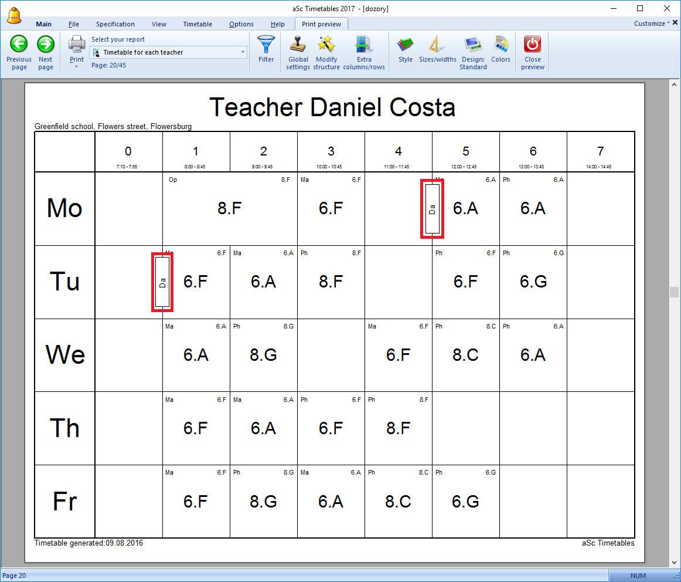Open Sizes/widths settings

coord(437,45)
